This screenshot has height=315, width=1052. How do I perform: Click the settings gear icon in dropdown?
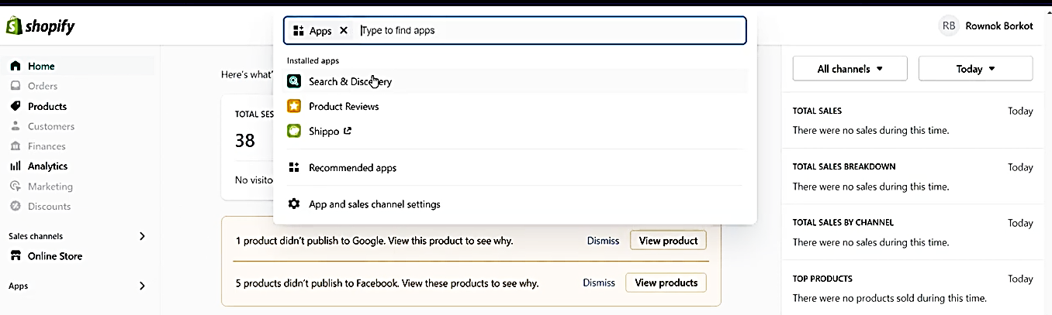pyautogui.click(x=294, y=204)
